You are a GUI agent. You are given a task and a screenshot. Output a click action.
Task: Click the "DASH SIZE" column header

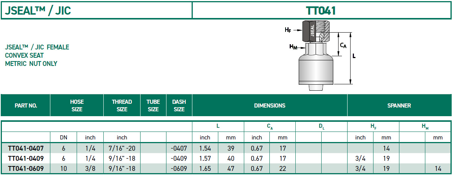[179, 105]
